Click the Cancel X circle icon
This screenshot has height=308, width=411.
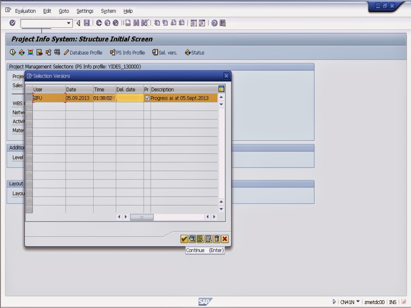pyautogui.click(x=116, y=23)
